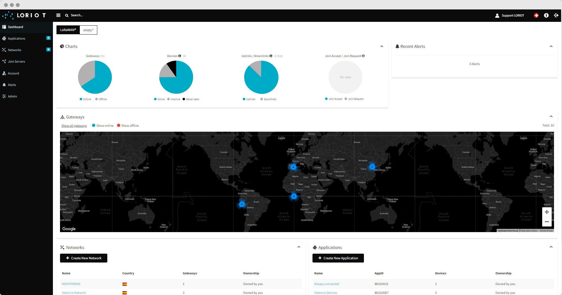
Task: Open the Valencia Network link
Action: point(74,293)
